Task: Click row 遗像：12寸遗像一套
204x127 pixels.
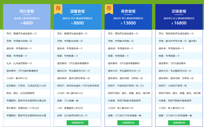Action: tap(78, 101)
